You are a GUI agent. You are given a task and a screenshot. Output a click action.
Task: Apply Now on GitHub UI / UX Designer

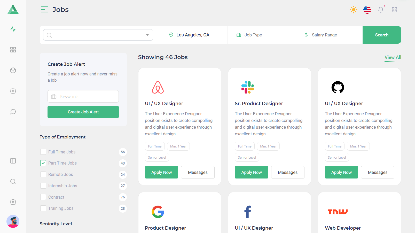point(341,172)
